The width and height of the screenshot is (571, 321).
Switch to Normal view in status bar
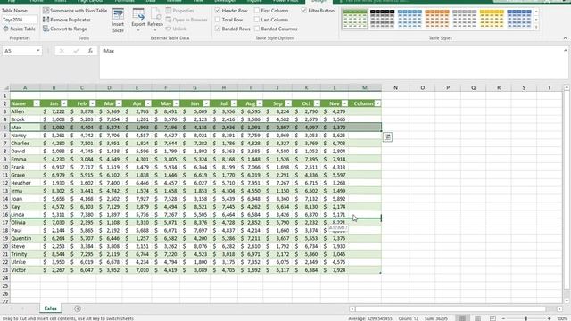(462, 318)
